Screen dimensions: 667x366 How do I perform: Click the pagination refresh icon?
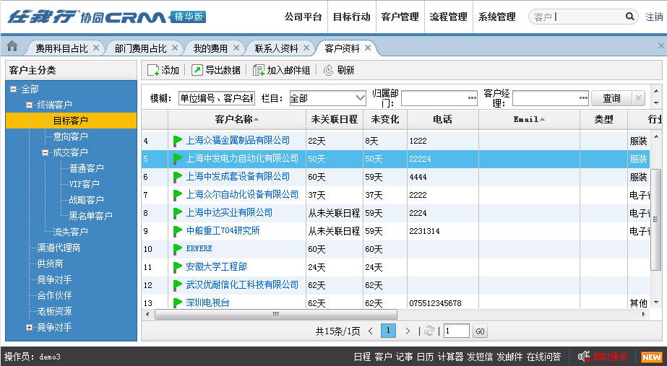429,331
